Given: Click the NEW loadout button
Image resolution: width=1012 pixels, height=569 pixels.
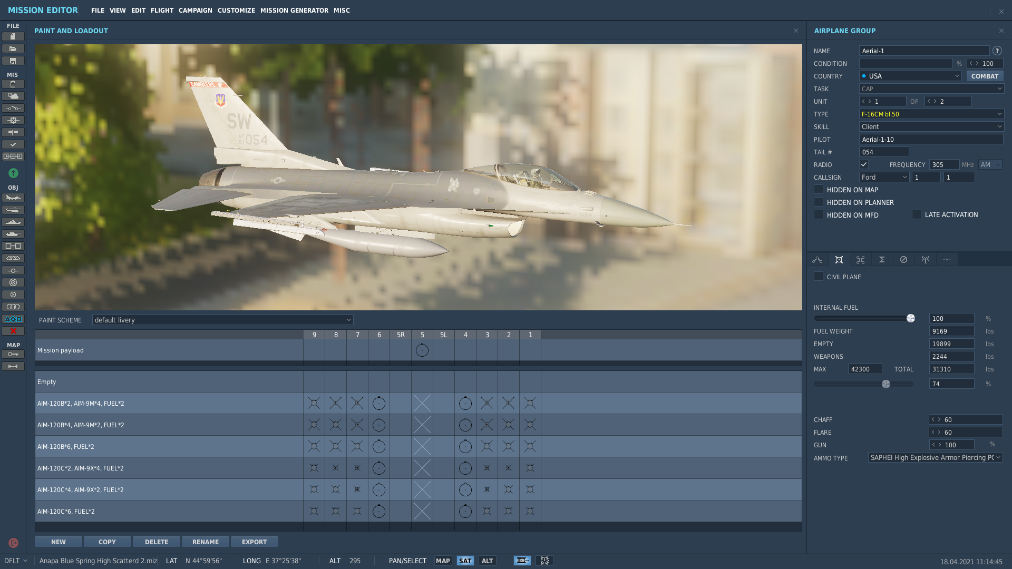Looking at the screenshot, I should [59, 542].
